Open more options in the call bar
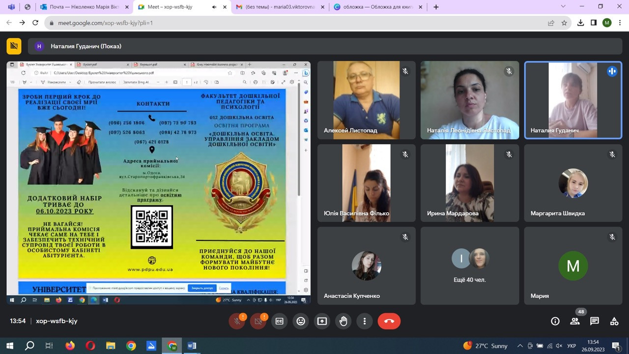The image size is (629, 354). point(365,322)
